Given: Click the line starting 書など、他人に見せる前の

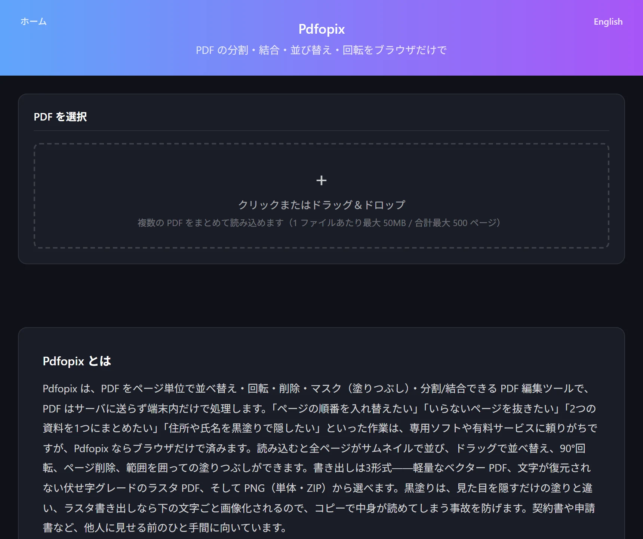Looking at the screenshot, I should (x=165, y=528).
